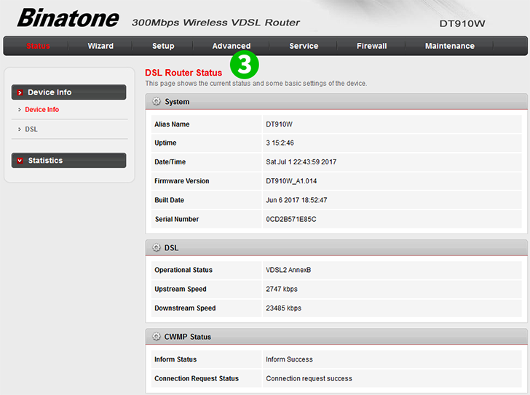This screenshot has height=395, width=530.
Task: Click the Uptime label
Action: pyautogui.click(x=165, y=143)
